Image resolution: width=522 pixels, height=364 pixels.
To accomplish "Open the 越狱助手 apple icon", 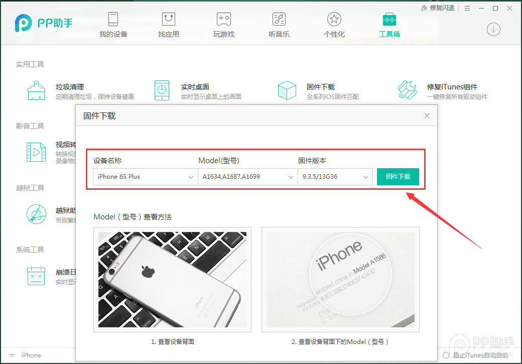I will [36, 214].
